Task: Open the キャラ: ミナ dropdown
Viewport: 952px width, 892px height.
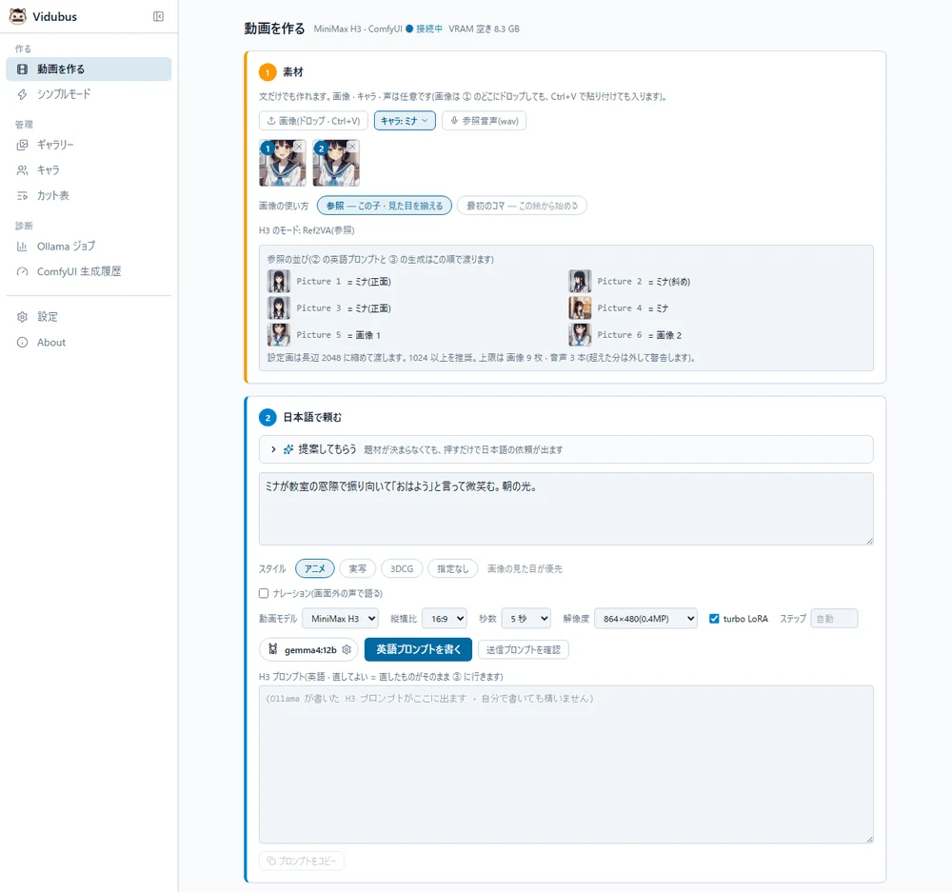Action: point(405,121)
